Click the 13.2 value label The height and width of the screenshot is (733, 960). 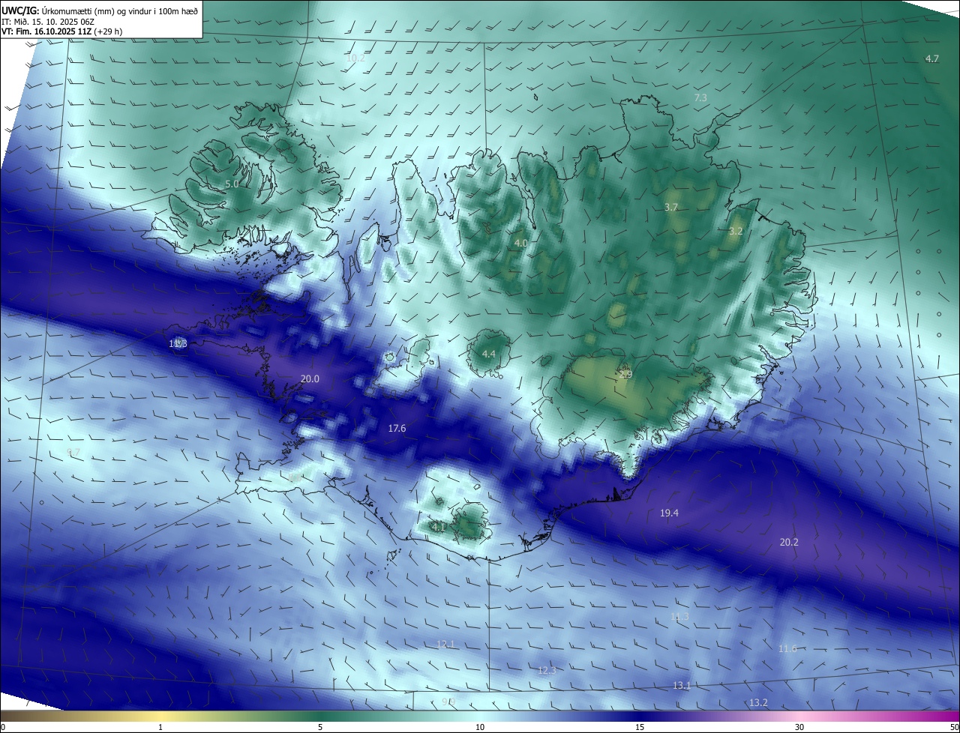tap(758, 703)
